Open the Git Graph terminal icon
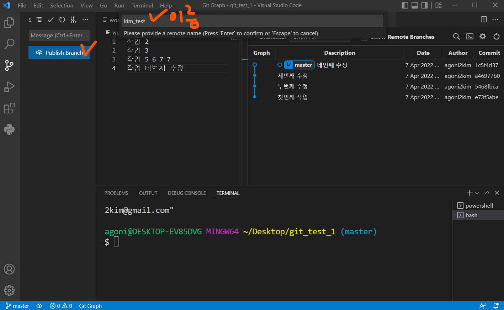 (x=470, y=36)
